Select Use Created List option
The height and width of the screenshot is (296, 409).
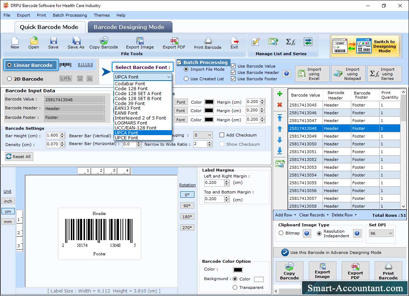(x=186, y=79)
